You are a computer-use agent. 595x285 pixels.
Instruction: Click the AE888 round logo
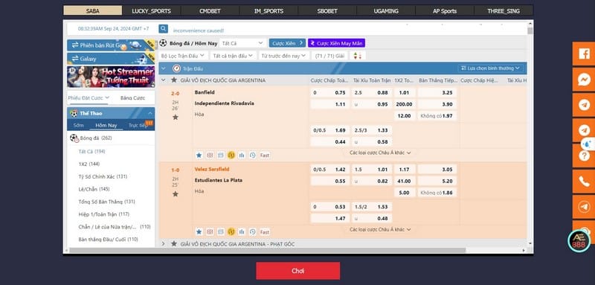coord(579,241)
